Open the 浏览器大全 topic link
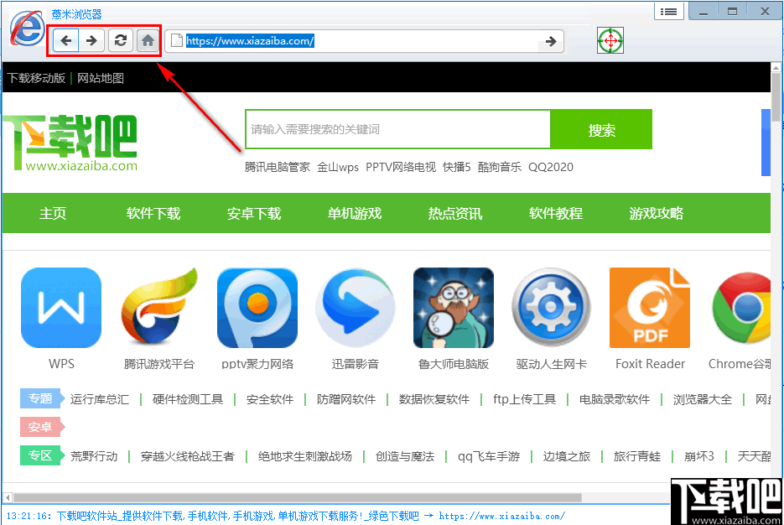Image resolution: width=784 pixels, height=525 pixels. click(x=703, y=399)
